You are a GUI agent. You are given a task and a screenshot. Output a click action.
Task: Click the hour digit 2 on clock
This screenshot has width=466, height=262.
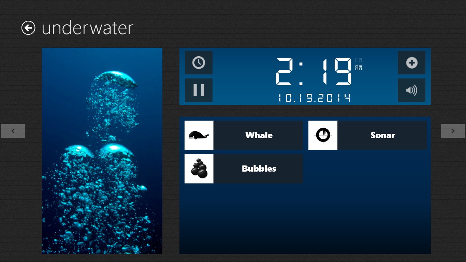[287, 72]
